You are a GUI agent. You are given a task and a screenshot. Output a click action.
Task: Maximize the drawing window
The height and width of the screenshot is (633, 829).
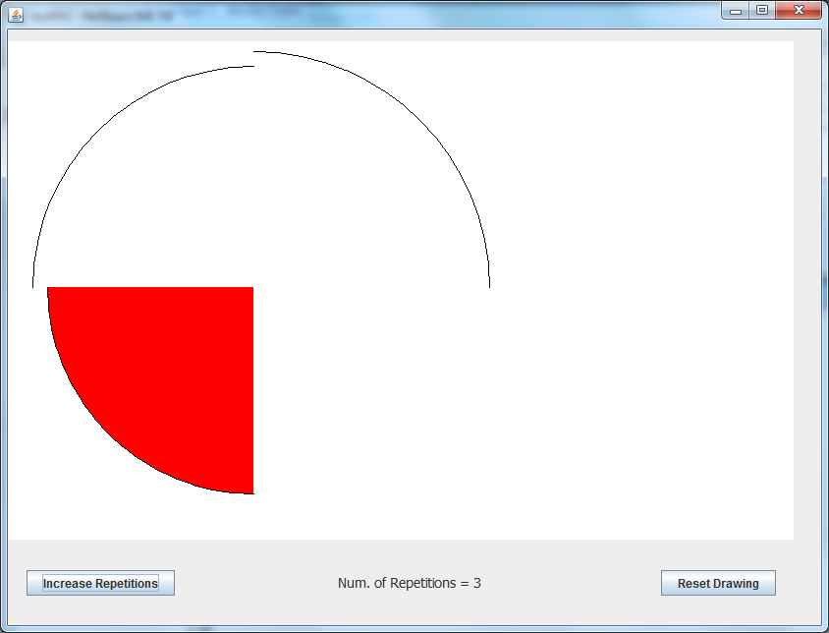pyautogui.click(x=761, y=10)
